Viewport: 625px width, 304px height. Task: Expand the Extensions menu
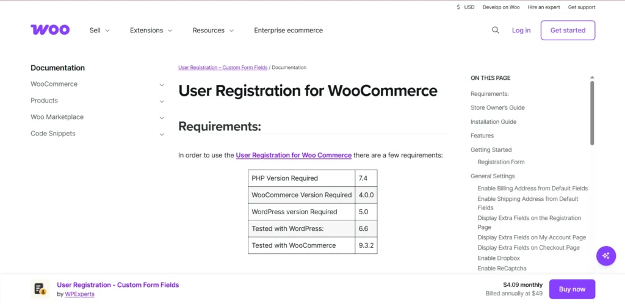(151, 31)
